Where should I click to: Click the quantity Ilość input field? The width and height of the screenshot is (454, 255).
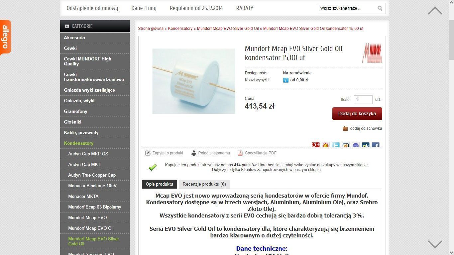click(363, 100)
